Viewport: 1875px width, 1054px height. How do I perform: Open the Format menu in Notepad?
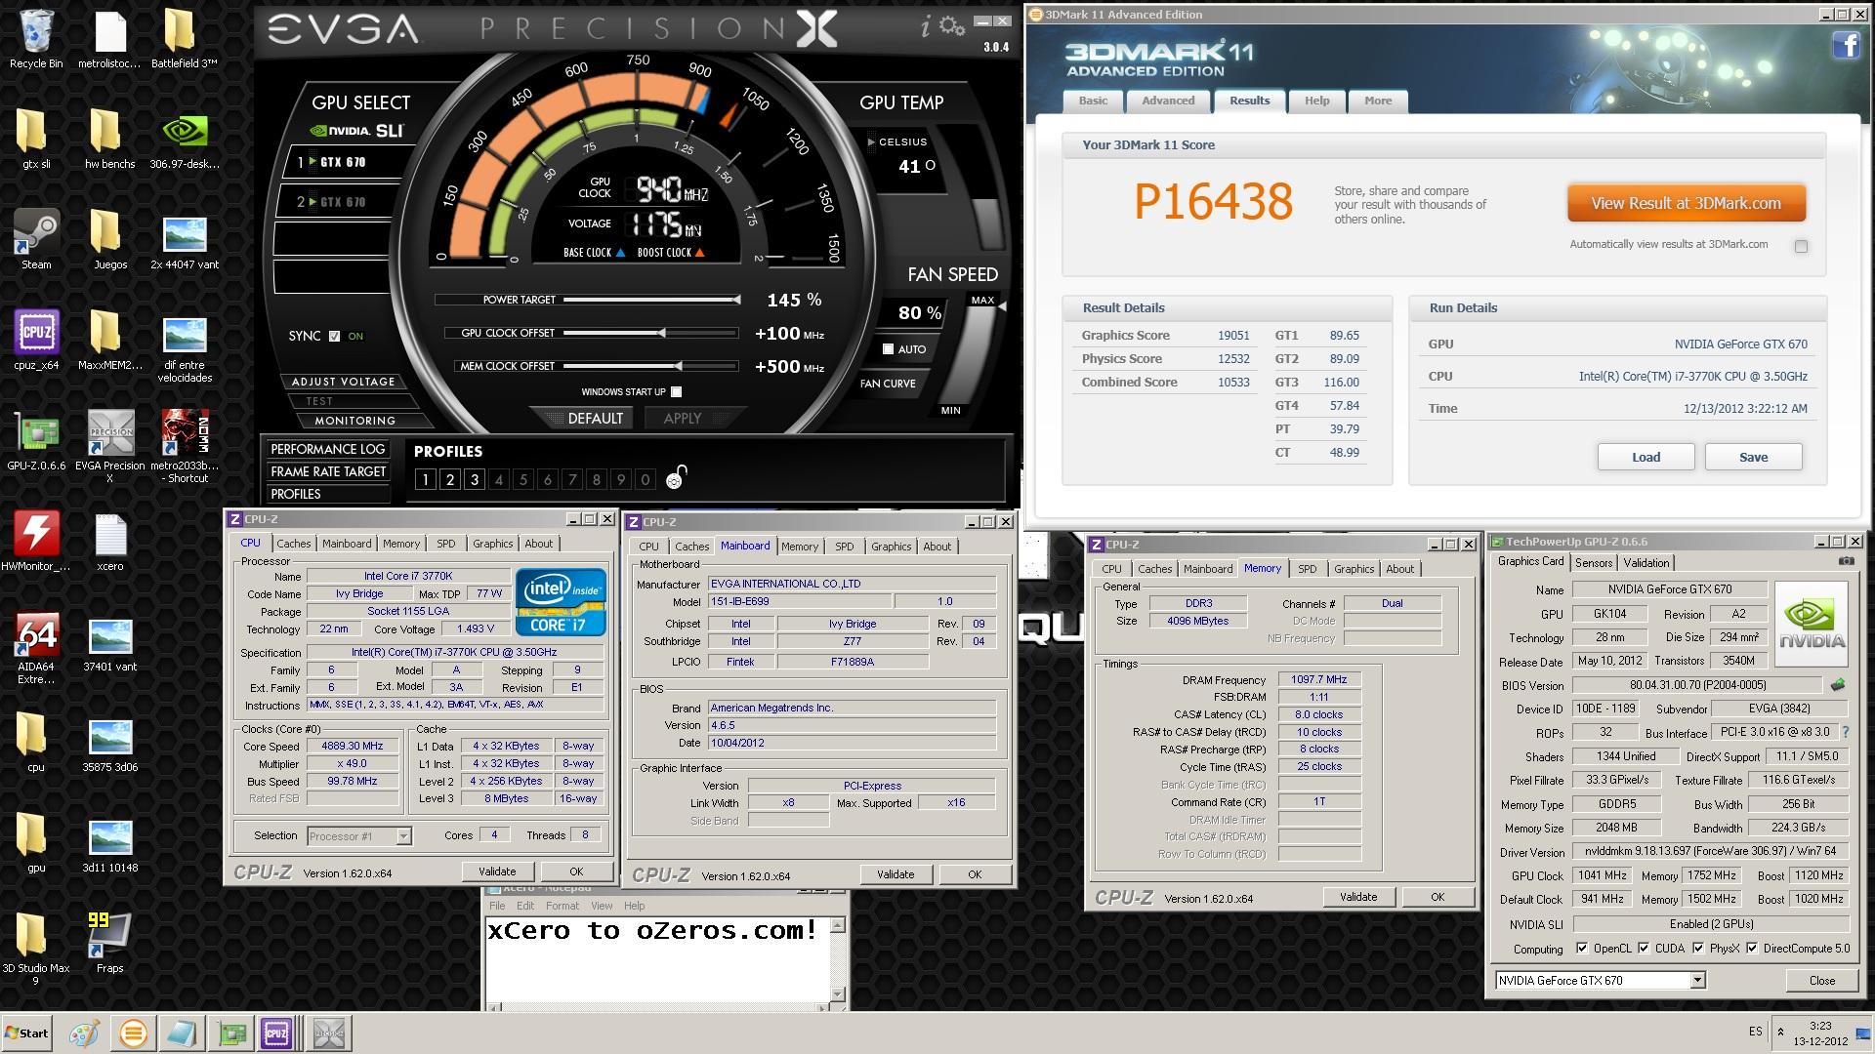coord(562,906)
